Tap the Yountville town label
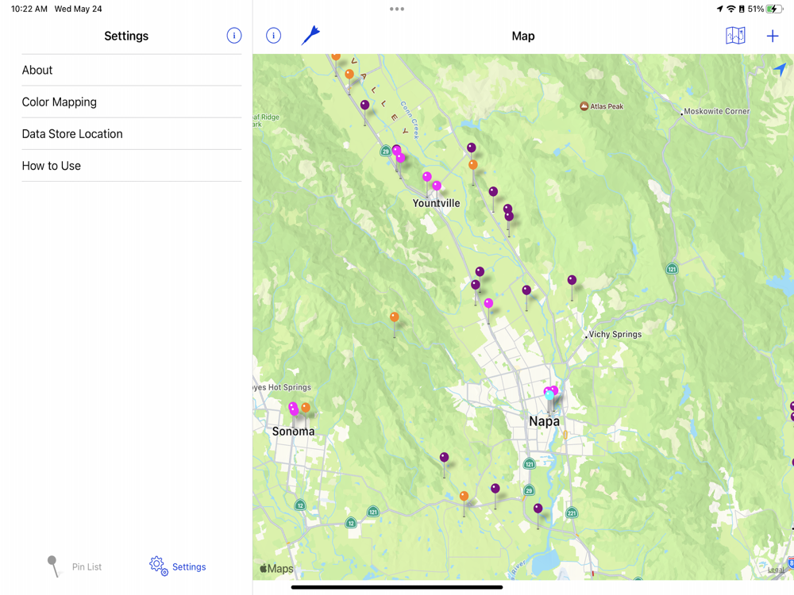 point(436,203)
